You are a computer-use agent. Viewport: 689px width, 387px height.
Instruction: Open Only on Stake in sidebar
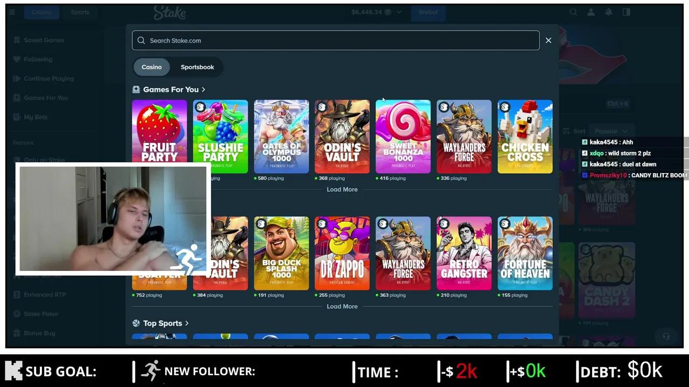click(x=44, y=160)
